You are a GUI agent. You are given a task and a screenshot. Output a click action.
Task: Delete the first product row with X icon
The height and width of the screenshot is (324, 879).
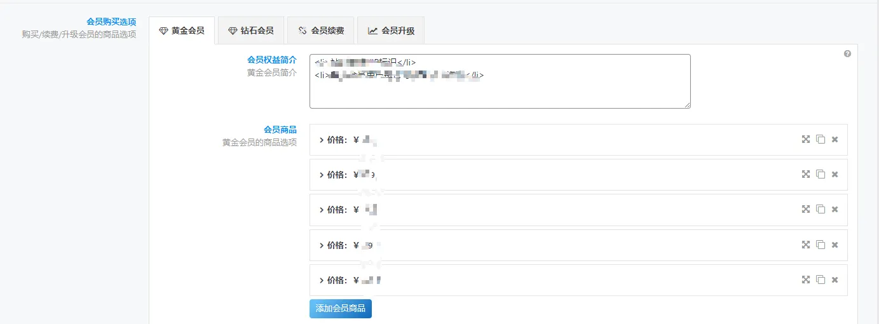835,140
